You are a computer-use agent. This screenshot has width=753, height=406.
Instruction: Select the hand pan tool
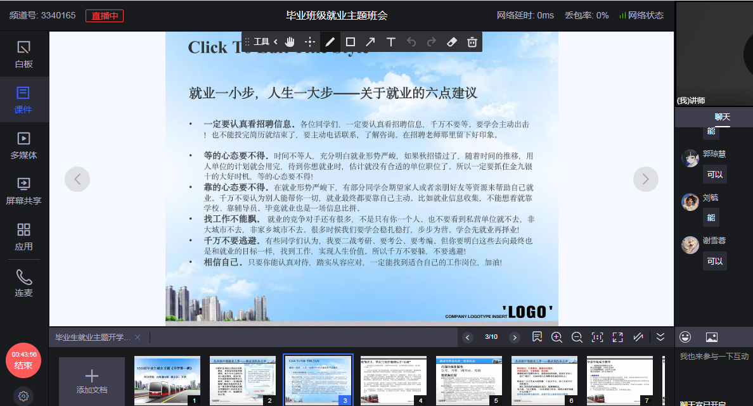click(x=290, y=42)
